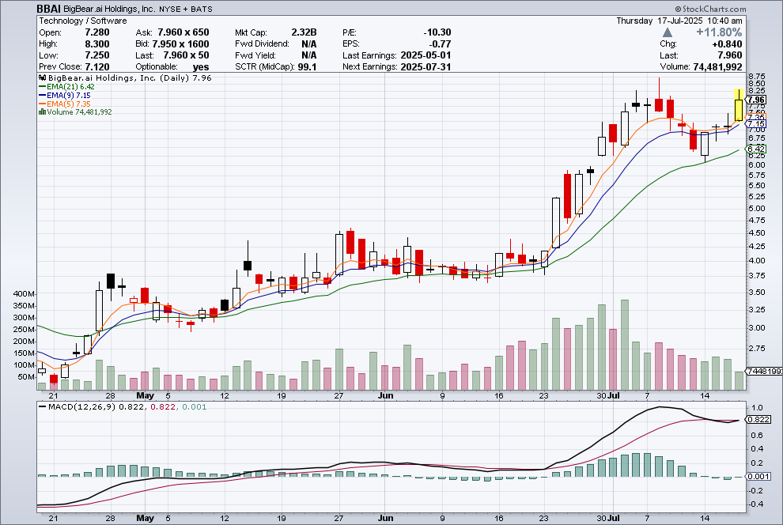Click the 400M volume axis label
This screenshot has width=783, height=525.
coord(24,294)
